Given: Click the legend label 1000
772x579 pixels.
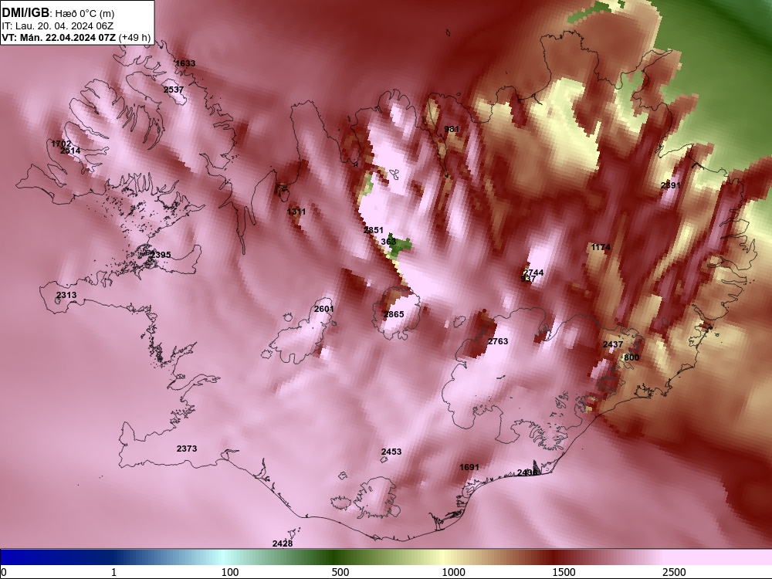Looking at the screenshot, I should (453, 572).
